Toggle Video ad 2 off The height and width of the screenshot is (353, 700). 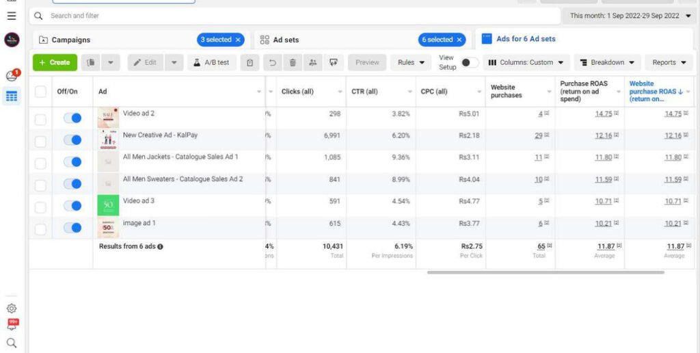tap(72, 118)
